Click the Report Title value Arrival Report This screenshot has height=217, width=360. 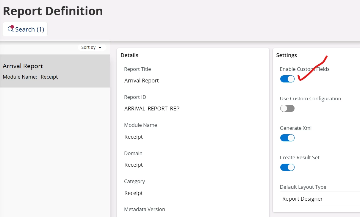pos(142,81)
